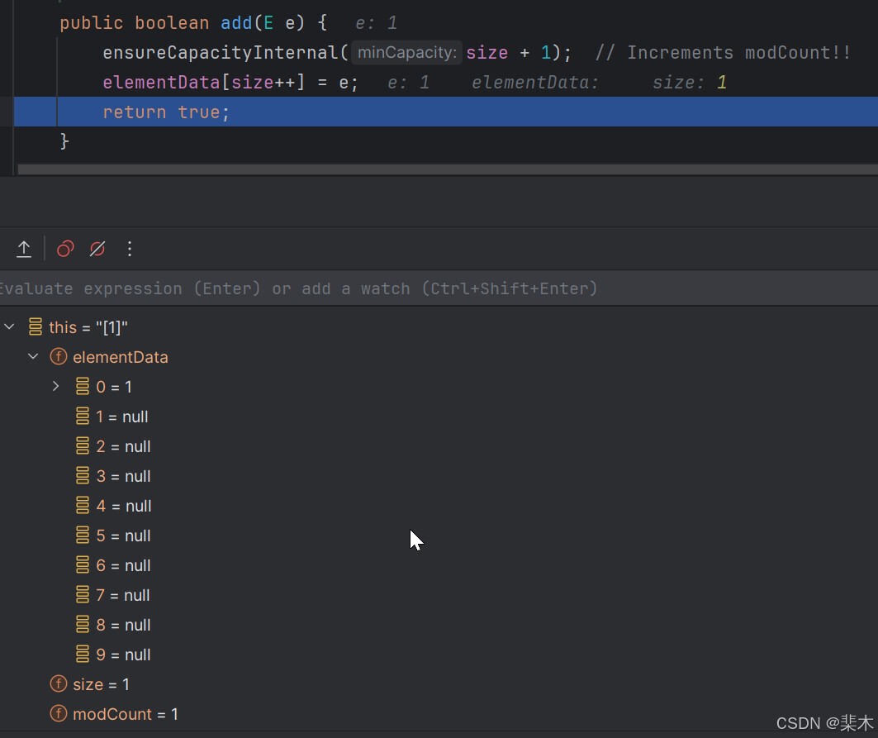Click the 'public boolean' keywords

pyautogui.click(x=135, y=23)
